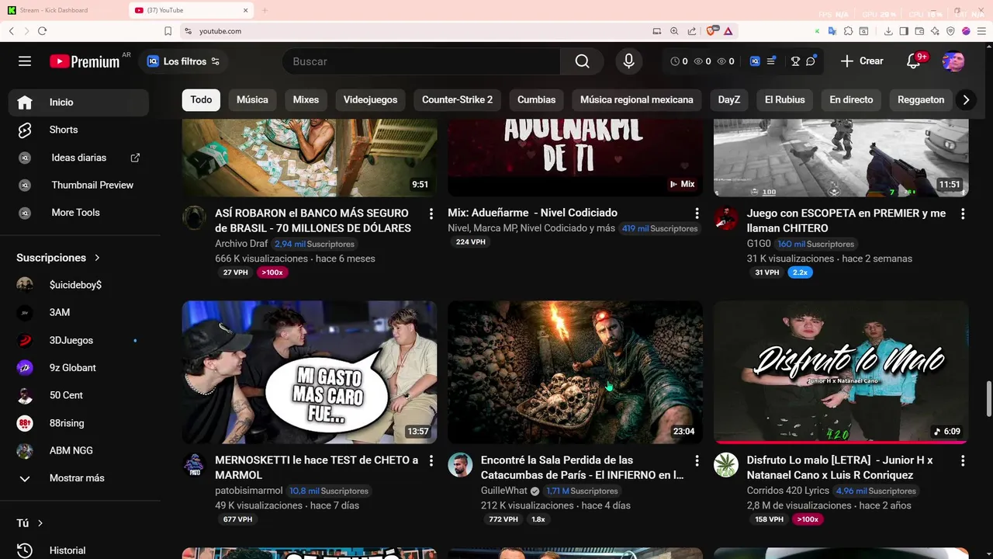Switch to Stream - Kick Dashboard browser tab

(x=64, y=10)
